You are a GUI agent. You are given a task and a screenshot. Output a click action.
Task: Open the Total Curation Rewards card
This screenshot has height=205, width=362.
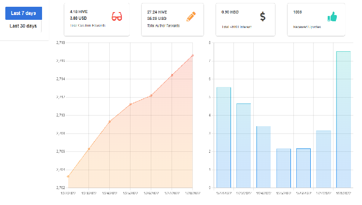tap(97, 20)
